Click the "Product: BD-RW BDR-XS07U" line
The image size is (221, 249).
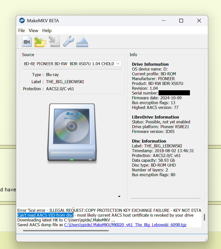pos(158,83)
